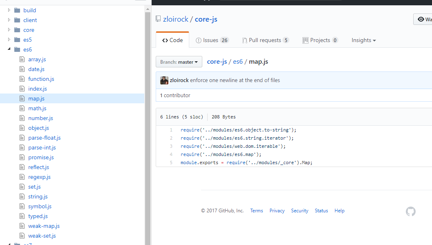
Task: Click the file tree vertical scrollbar
Action: click(148, 128)
